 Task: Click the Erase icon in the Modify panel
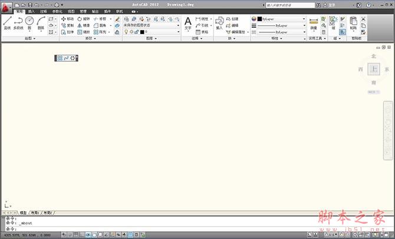click(x=117, y=19)
